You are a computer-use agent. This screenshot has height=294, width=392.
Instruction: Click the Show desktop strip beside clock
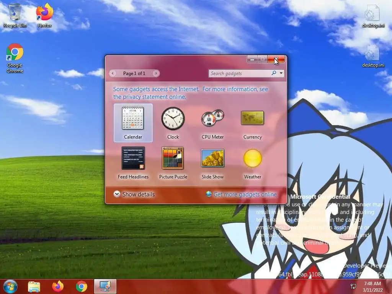[x=390, y=286]
